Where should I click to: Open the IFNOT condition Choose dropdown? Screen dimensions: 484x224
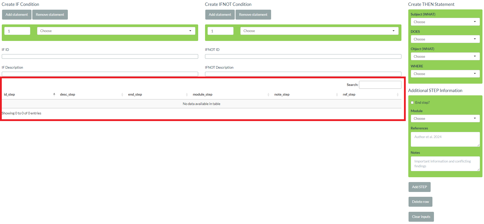[319, 31]
